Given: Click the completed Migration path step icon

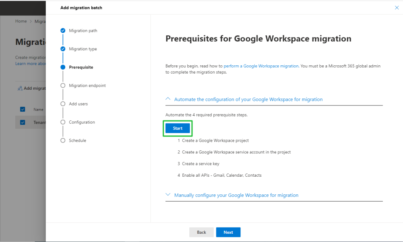Looking at the screenshot, I should (x=62, y=30).
